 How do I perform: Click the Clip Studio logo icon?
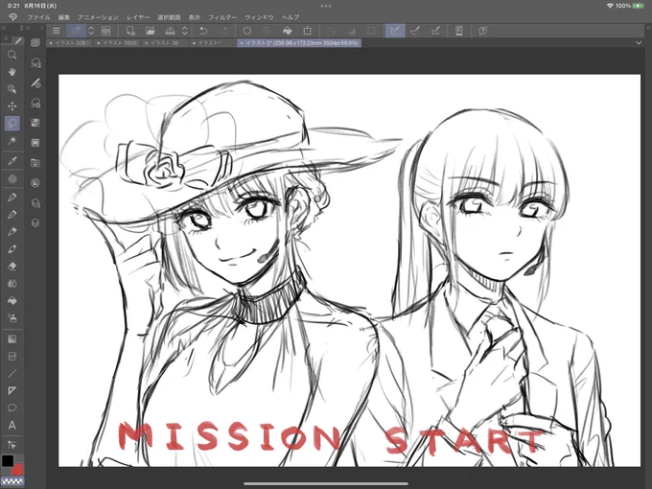(12, 17)
